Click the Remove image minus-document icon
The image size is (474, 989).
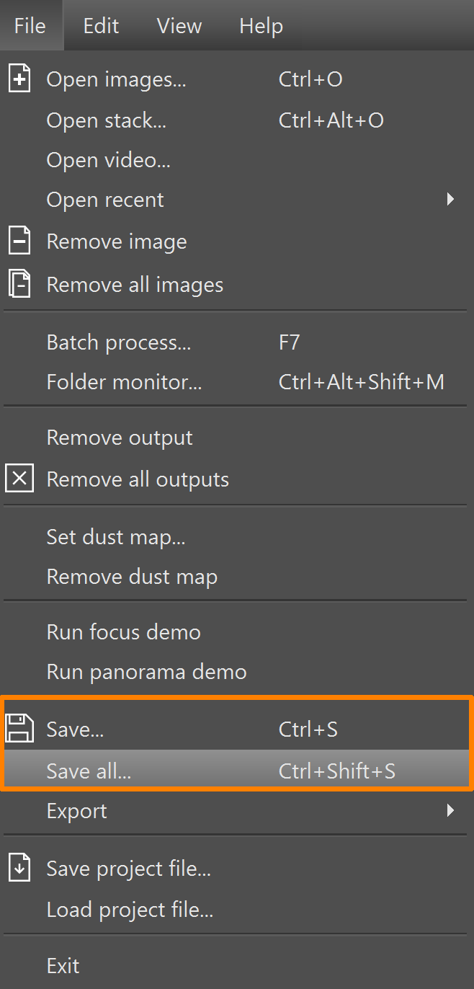point(19,241)
